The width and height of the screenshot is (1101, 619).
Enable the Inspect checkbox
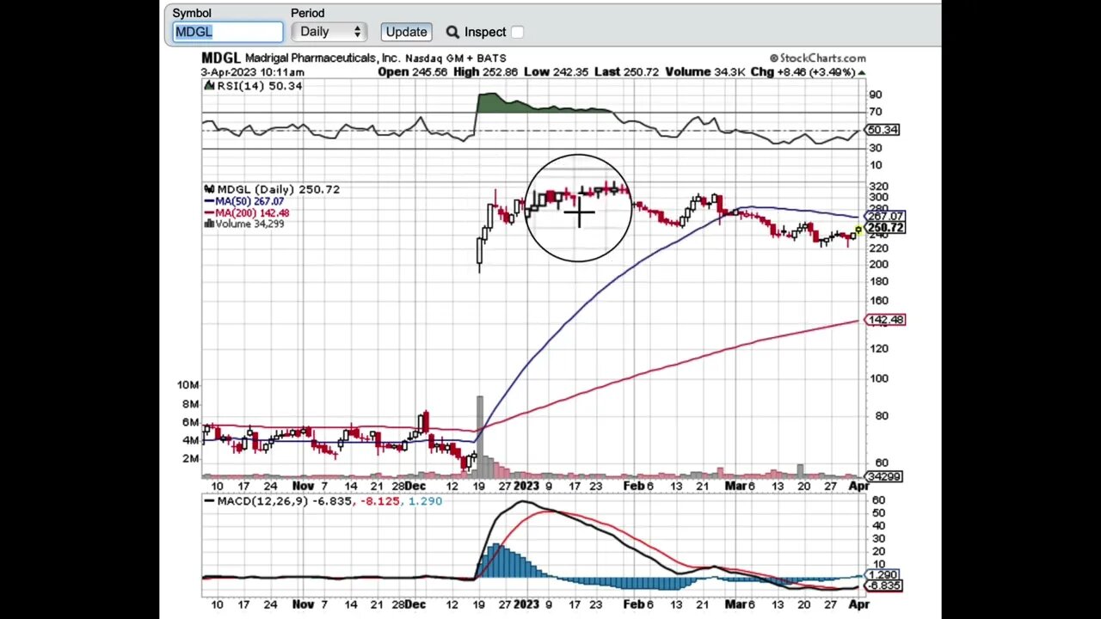pos(517,32)
